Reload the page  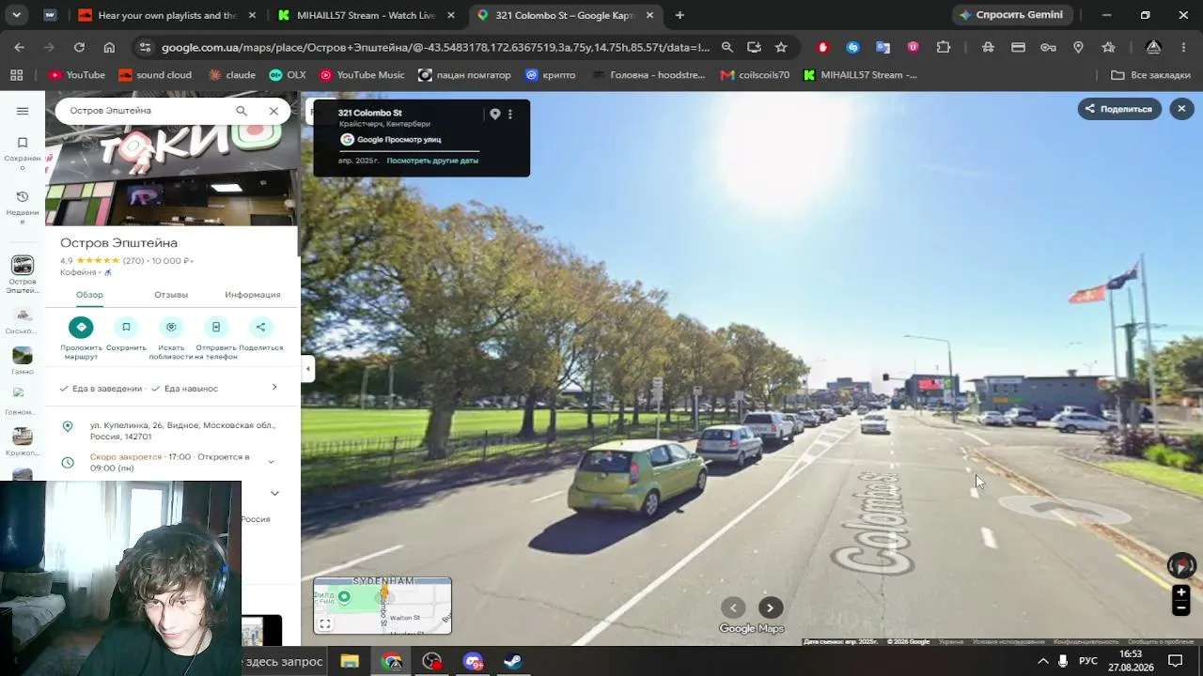click(x=79, y=47)
